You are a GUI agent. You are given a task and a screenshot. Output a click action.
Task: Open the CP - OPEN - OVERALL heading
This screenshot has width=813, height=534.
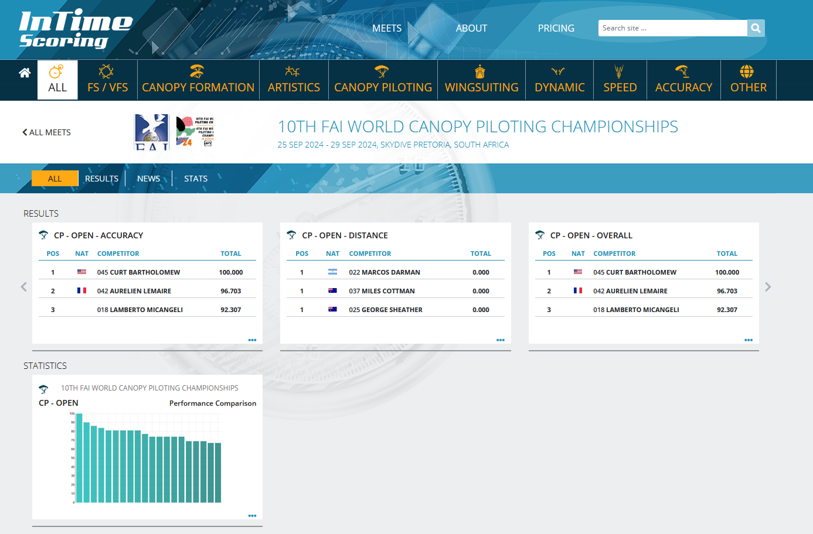(591, 235)
